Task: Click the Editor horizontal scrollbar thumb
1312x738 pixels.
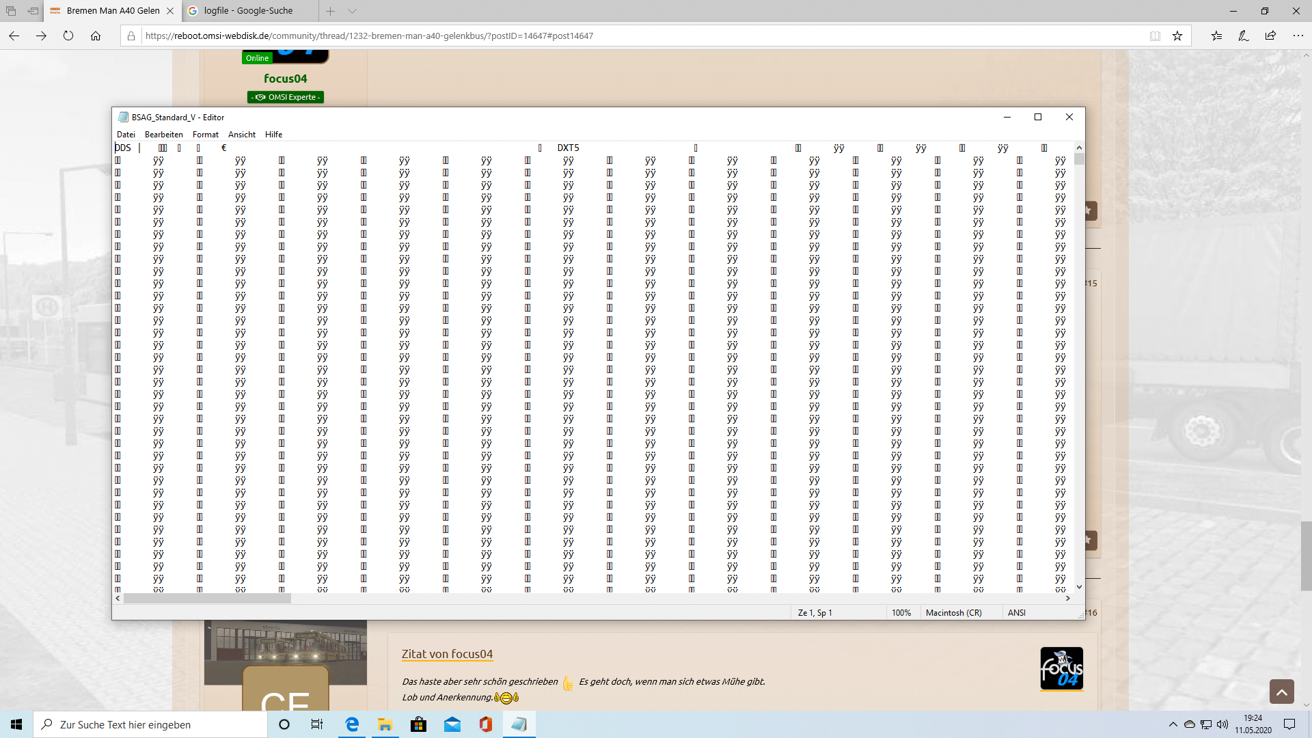Action: coord(207,598)
